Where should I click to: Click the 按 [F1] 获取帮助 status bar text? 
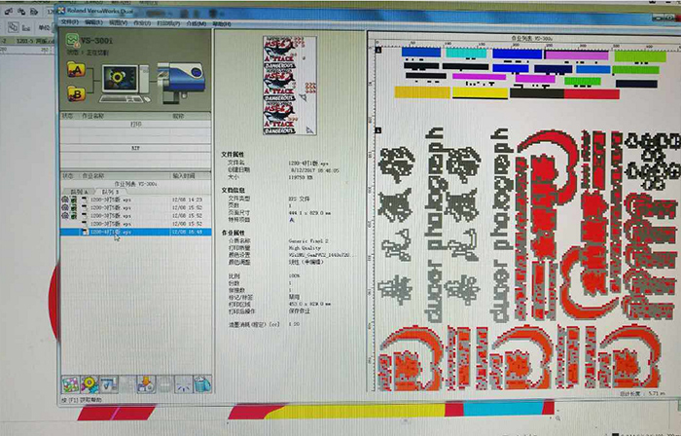[81, 400]
